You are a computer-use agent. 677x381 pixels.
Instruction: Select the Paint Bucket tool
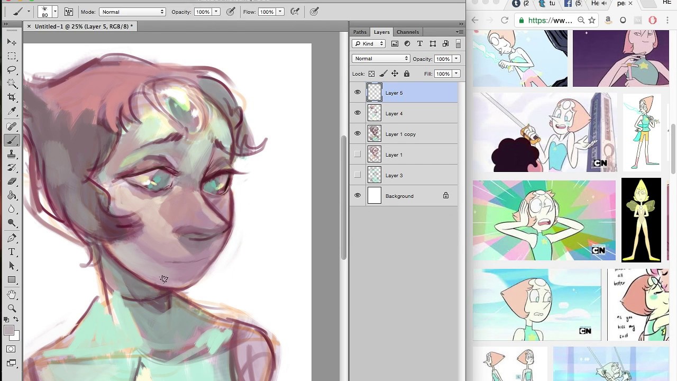[x=12, y=195]
